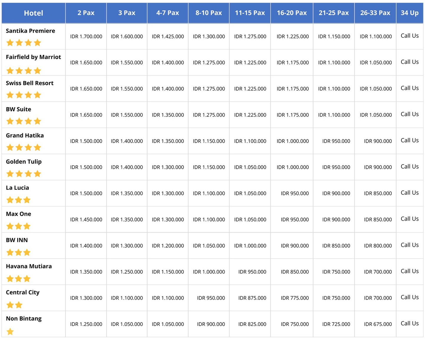Click the BW INN hotel name

17,240
